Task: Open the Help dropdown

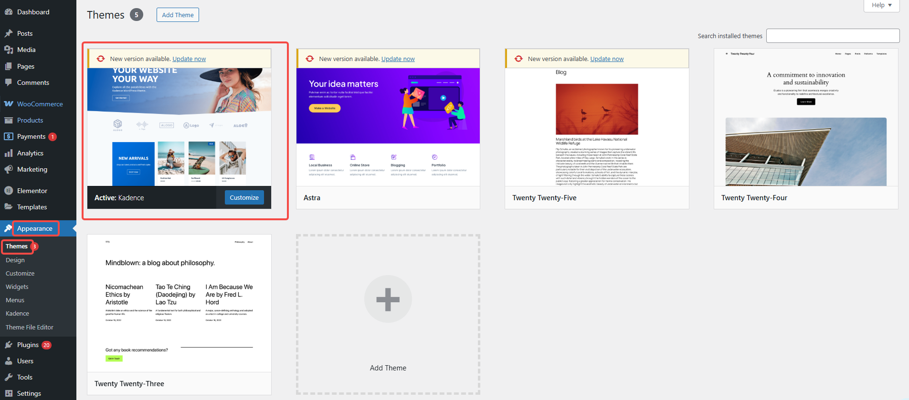Action: (x=882, y=5)
